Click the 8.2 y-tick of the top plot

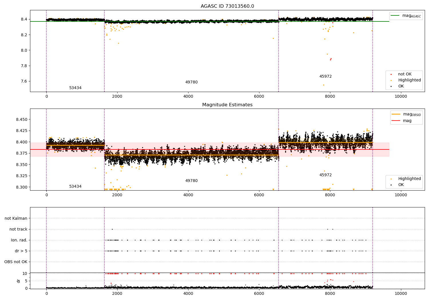pos(24,35)
